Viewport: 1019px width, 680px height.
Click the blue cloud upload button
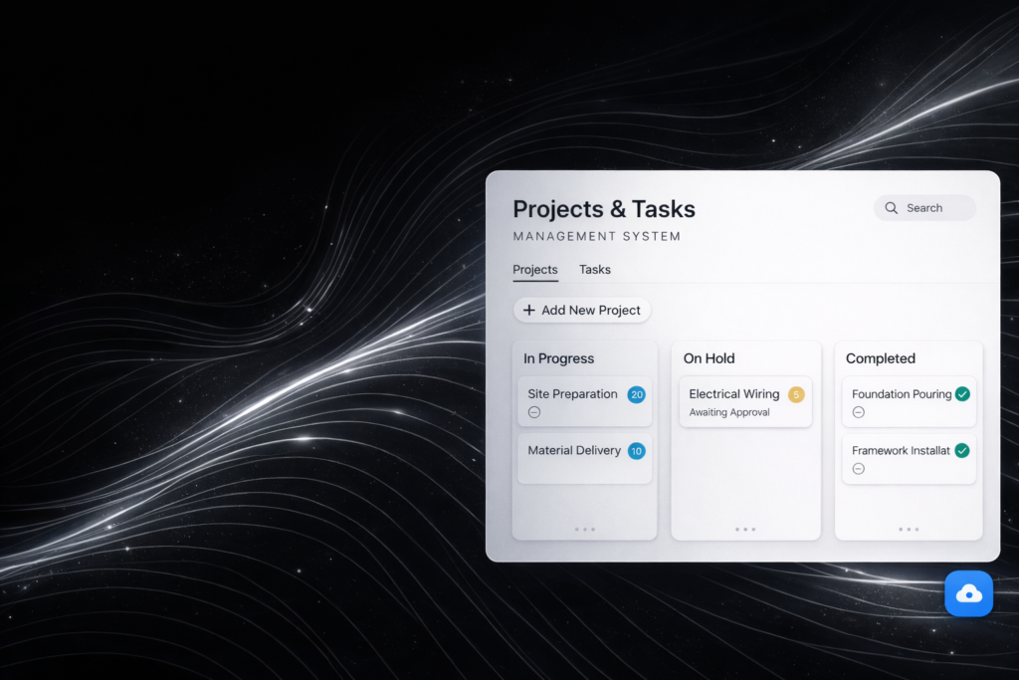pyautogui.click(x=968, y=593)
